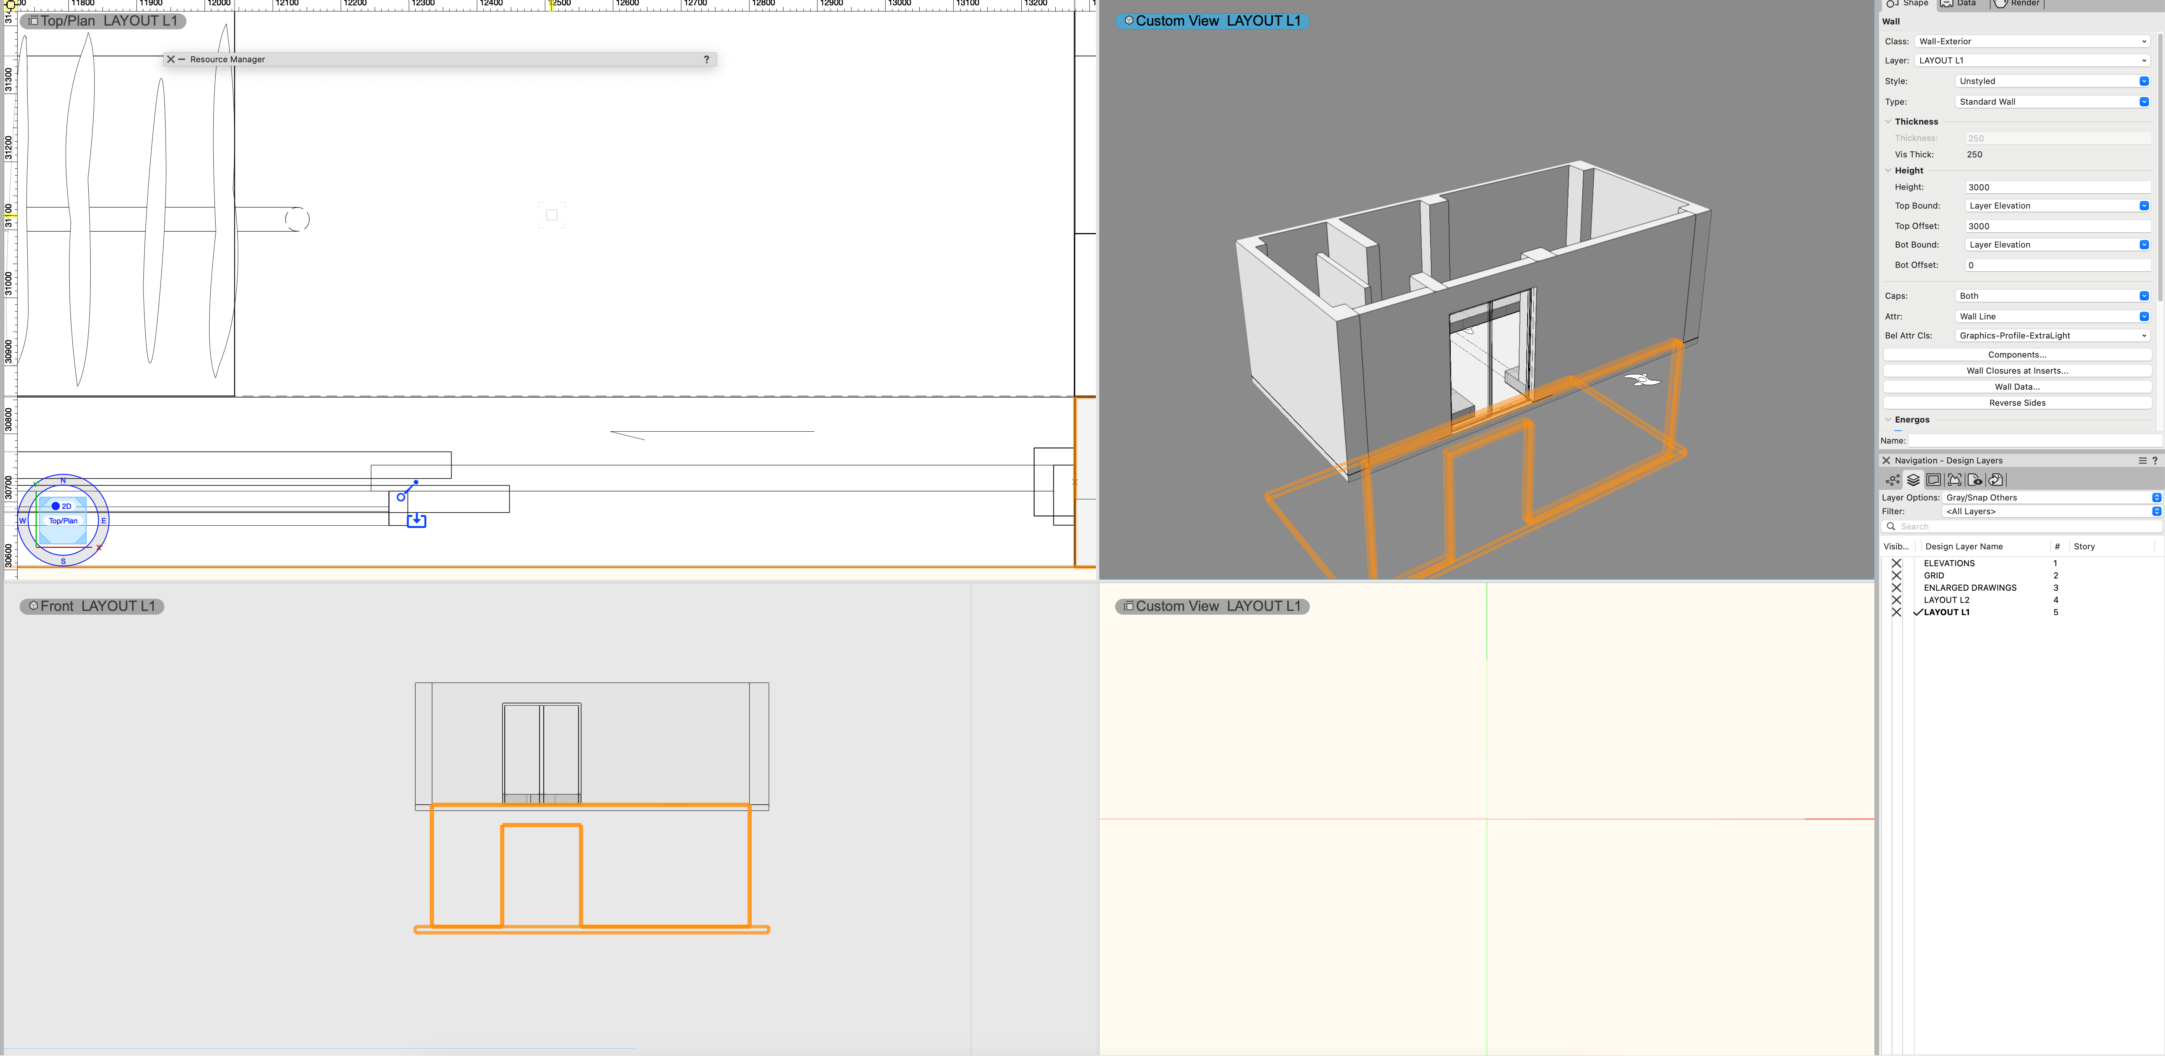2165x1056 pixels.
Task: Select the Design Layers icon in Navigation palette
Action: (x=1913, y=479)
